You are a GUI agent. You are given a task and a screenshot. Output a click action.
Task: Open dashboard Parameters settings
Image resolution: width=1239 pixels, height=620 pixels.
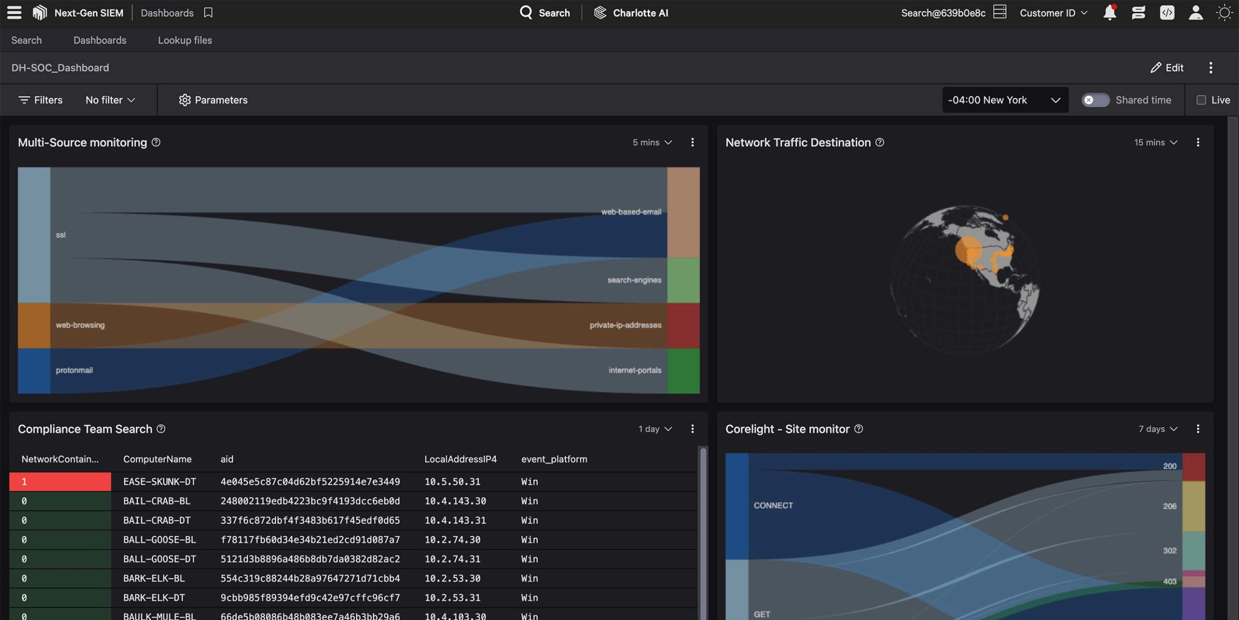pyautogui.click(x=213, y=100)
